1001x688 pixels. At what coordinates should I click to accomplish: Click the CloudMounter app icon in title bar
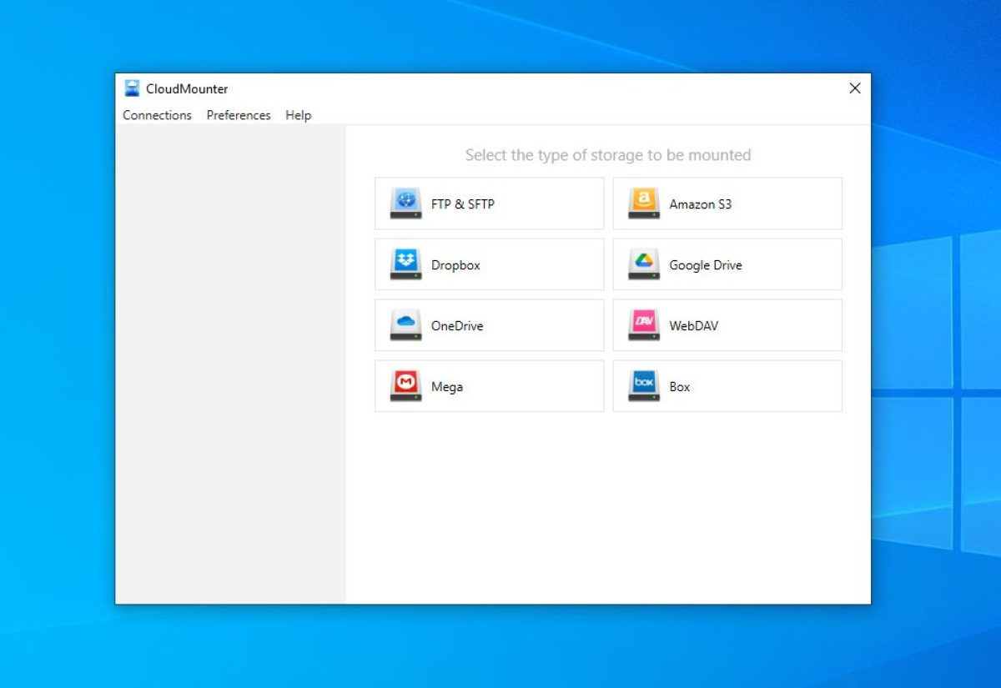click(x=132, y=88)
